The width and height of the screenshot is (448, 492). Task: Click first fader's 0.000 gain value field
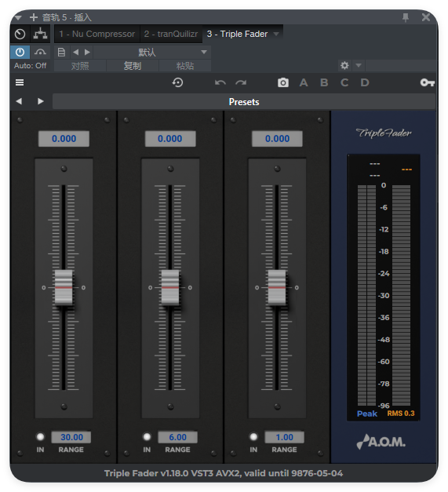(64, 139)
